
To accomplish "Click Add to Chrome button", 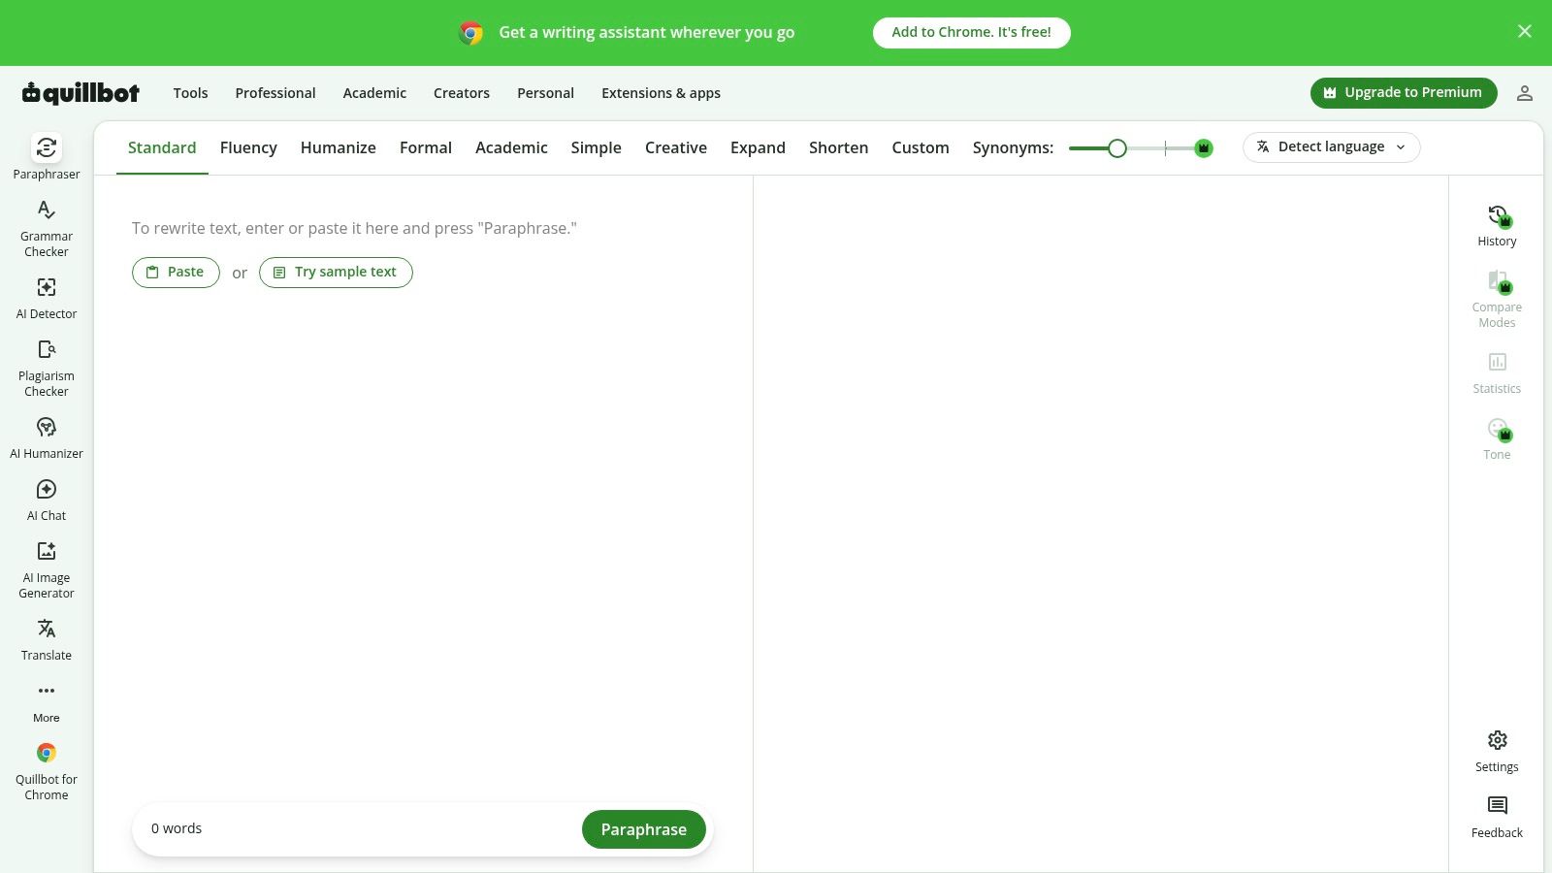I will (972, 32).
